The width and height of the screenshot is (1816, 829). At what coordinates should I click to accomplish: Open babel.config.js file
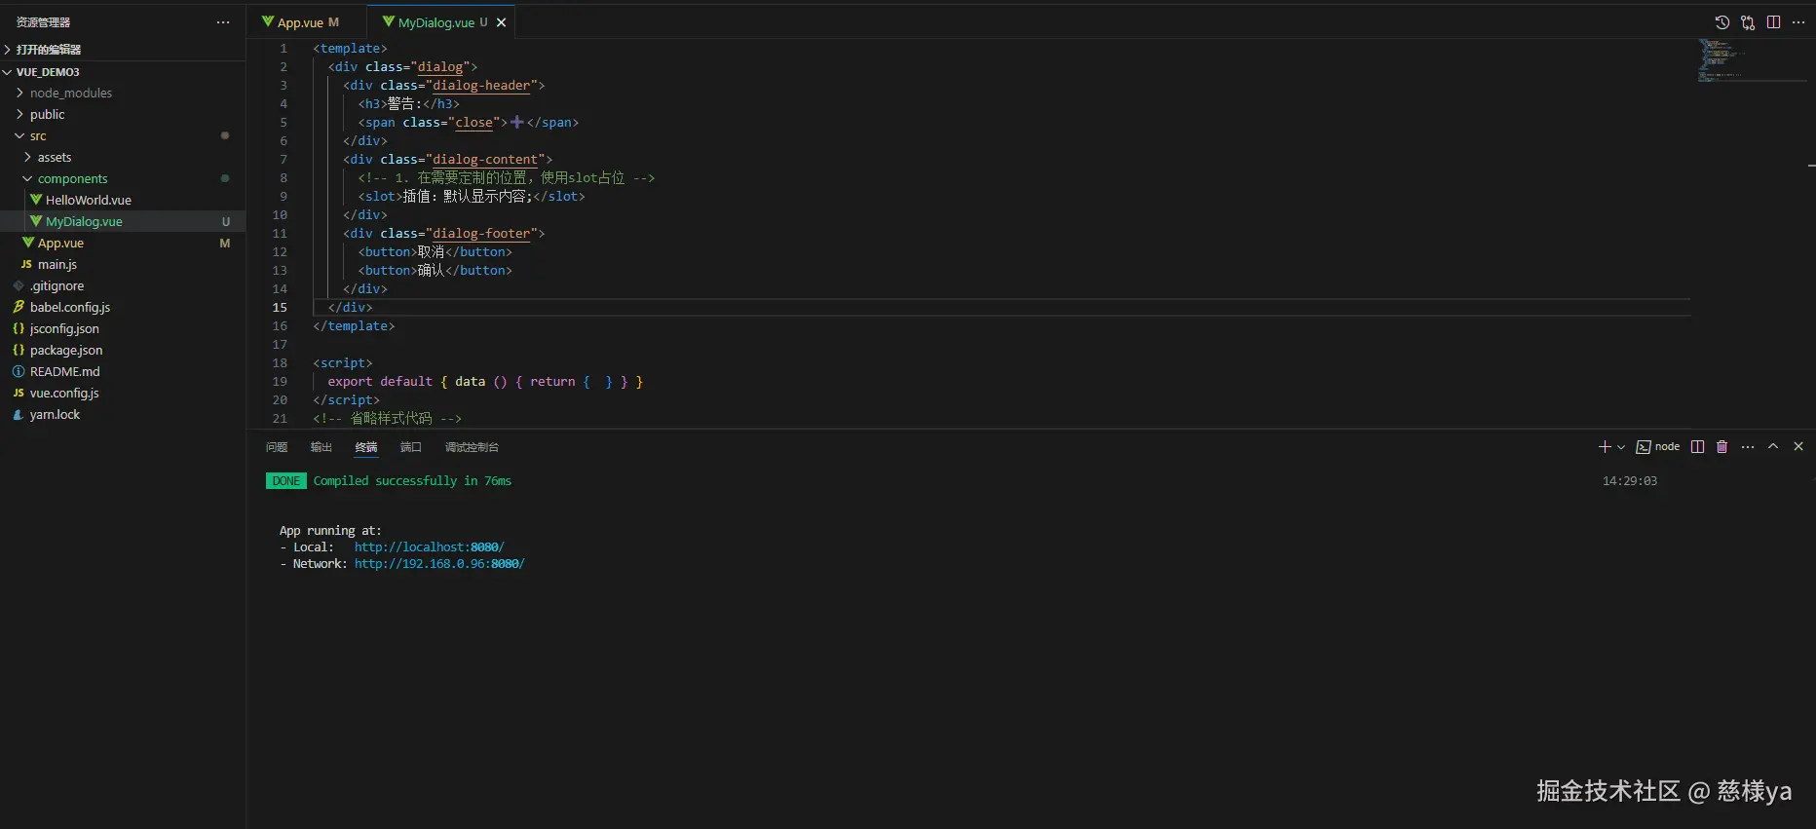pos(123,308)
